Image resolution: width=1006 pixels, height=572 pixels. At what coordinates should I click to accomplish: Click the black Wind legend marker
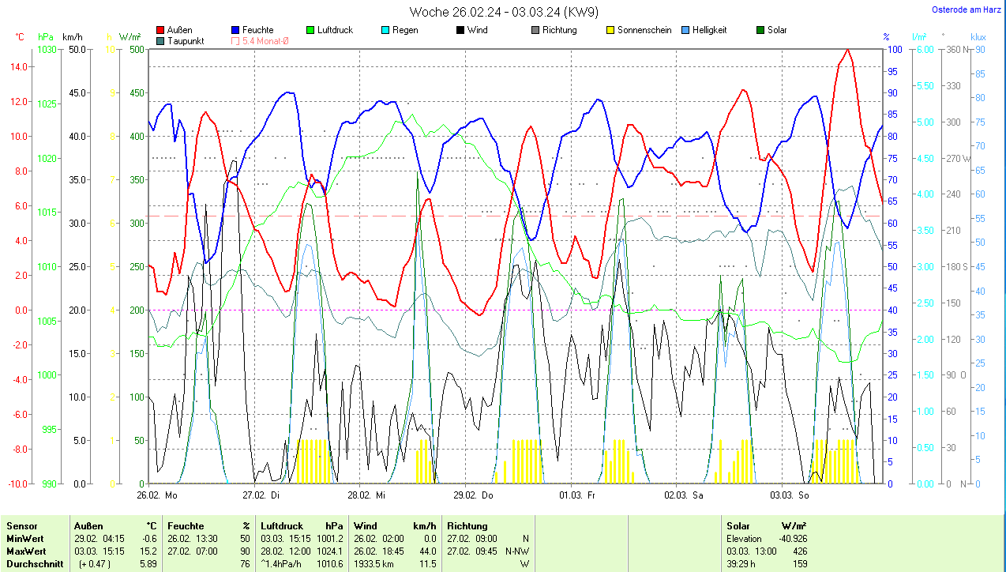coord(460,30)
